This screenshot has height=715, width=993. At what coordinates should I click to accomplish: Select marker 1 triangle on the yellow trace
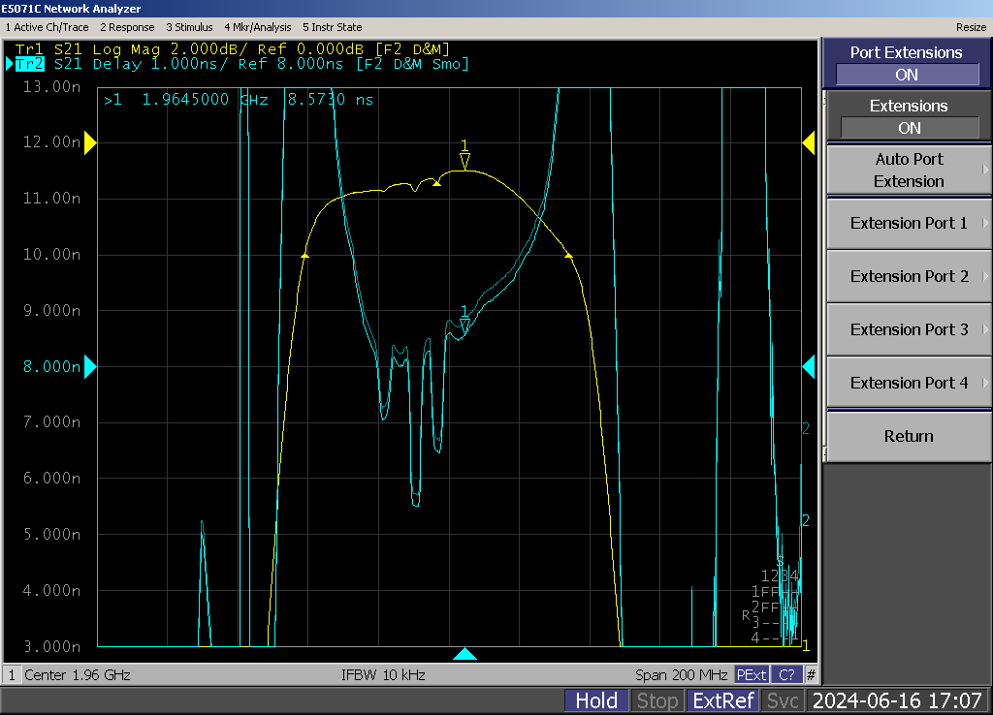[464, 161]
